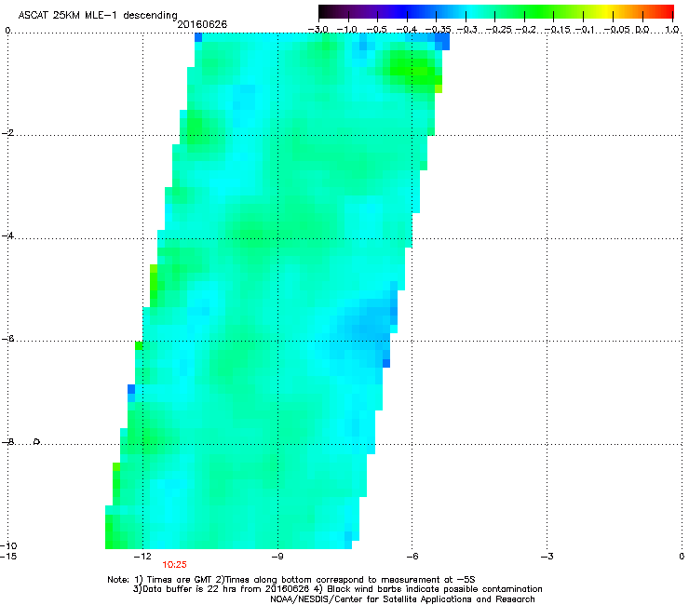Click the -1.0 color scale label

pos(347,30)
